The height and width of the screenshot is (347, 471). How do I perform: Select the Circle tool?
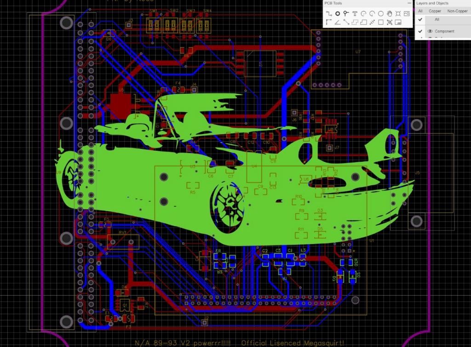coord(380,13)
